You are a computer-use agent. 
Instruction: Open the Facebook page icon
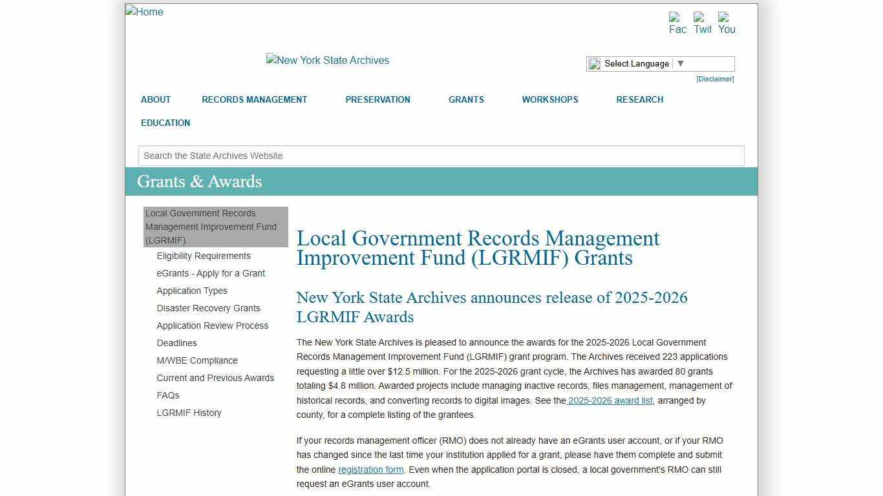coord(677,23)
